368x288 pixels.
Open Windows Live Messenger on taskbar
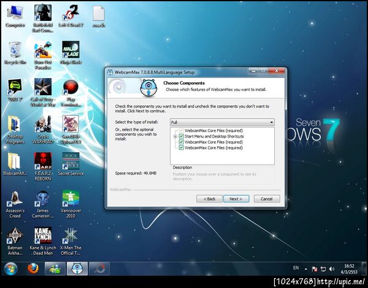55,268
